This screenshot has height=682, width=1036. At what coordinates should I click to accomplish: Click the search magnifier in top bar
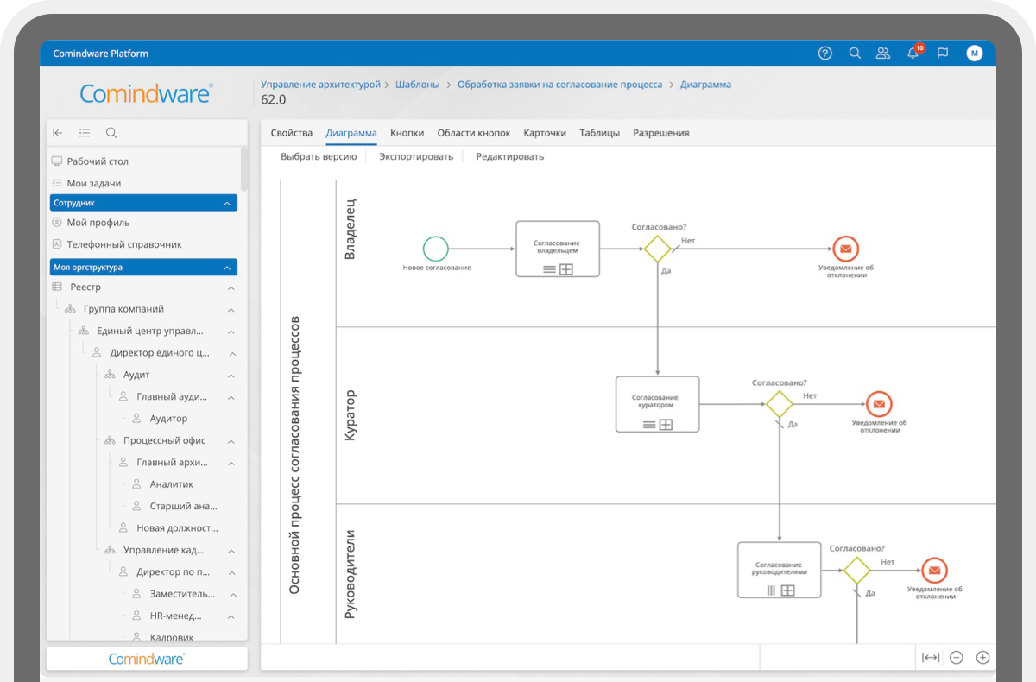click(855, 54)
